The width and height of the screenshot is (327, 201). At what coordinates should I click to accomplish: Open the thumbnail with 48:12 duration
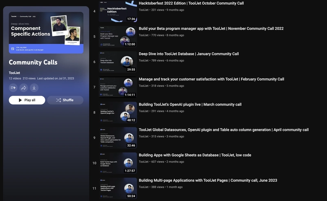click(x=118, y=112)
